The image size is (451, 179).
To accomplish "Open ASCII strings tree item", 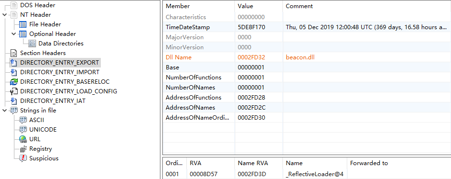I will pyautogui.click(x=37, y=120).
